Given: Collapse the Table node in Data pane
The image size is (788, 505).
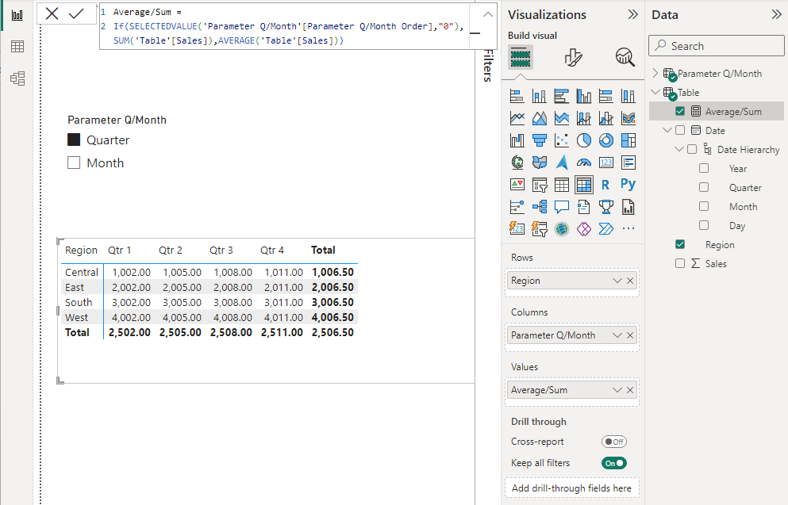Looking at the screenshot, I should coord(655,93).
